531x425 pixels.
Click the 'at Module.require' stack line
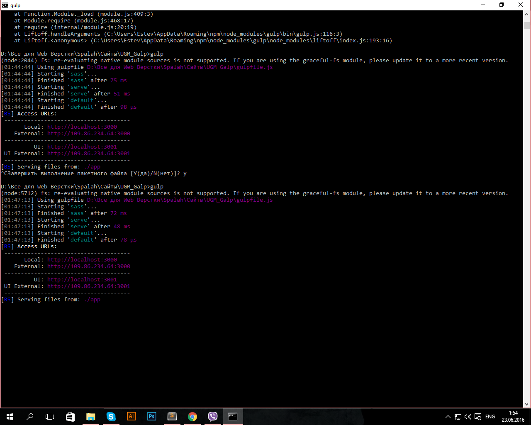click(x=74, y=21)
